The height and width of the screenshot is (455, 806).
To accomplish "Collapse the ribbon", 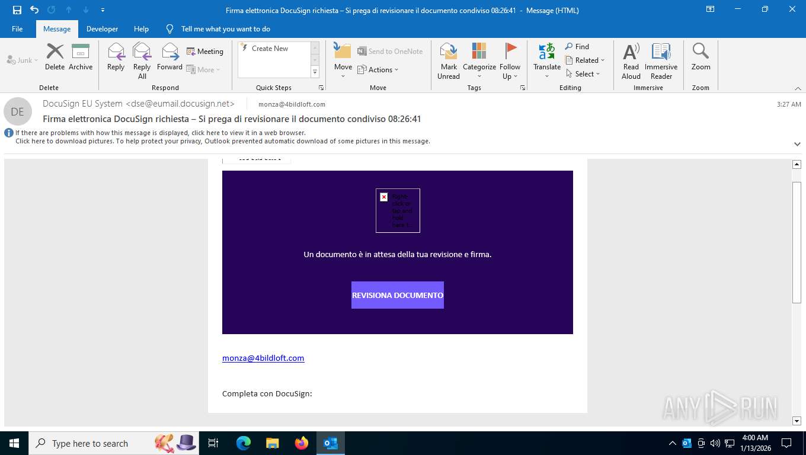I will (x=797, y=88).
